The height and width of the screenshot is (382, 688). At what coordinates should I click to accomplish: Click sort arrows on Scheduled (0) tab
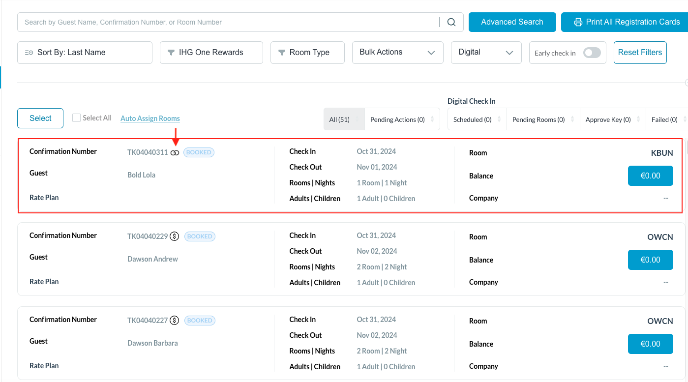pyautogui.click(x=499, y=119)
